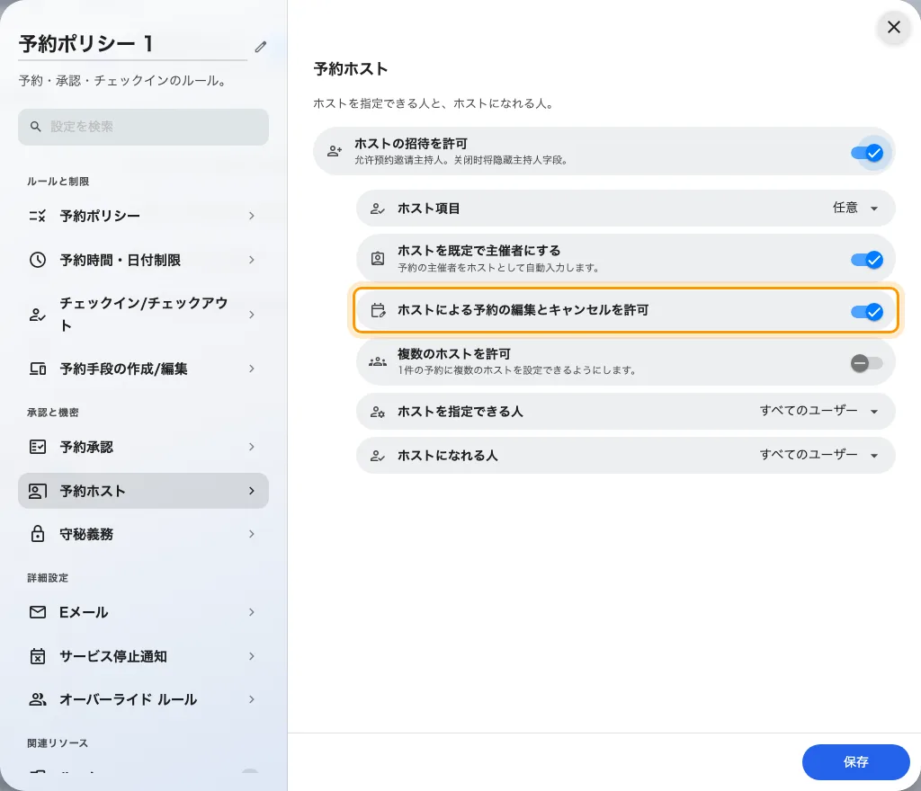
Task: Open the ホストになれる人 dropdown
Action: point(819,455)
